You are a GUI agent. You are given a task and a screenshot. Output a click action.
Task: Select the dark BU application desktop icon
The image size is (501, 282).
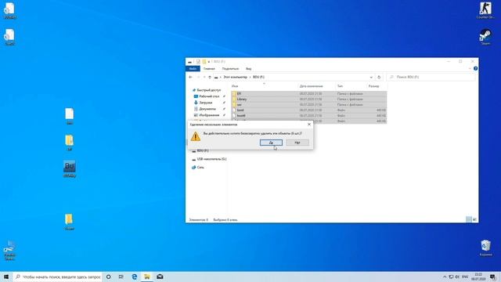pos(70,169)
